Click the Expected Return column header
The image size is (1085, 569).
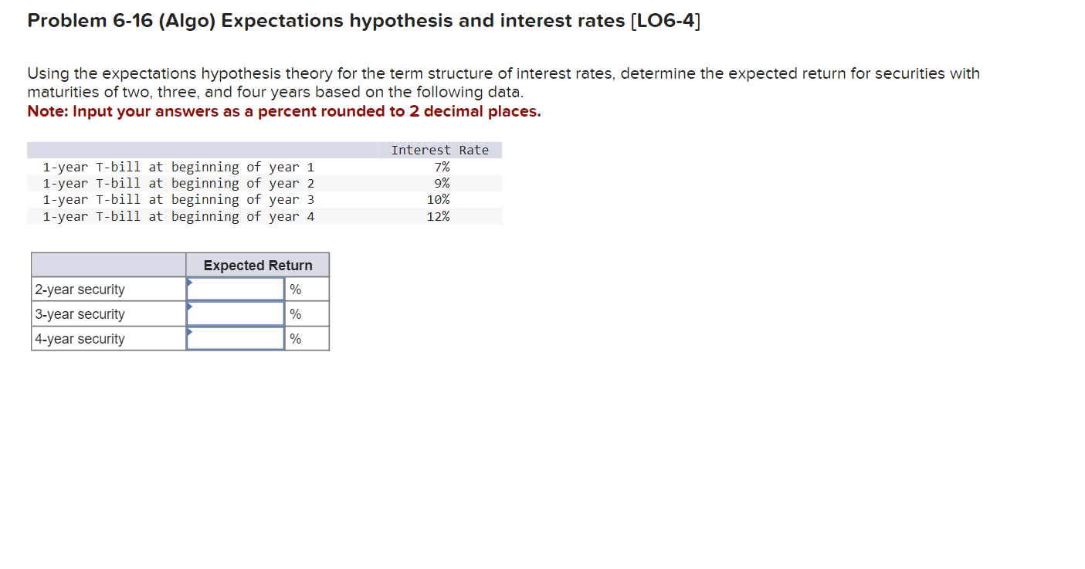coord(257,265)
